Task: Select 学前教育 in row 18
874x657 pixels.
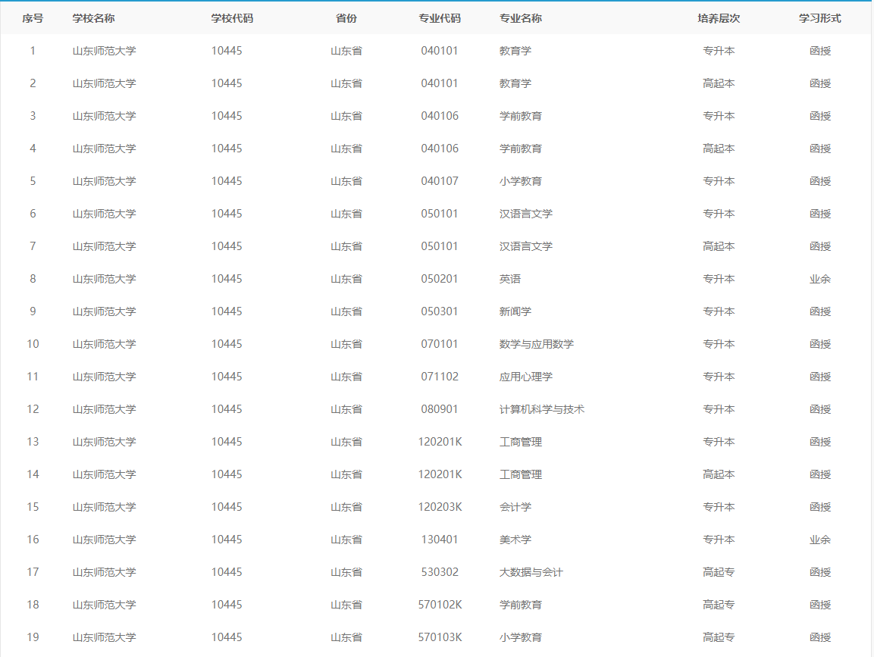Action: pos(521,605)
